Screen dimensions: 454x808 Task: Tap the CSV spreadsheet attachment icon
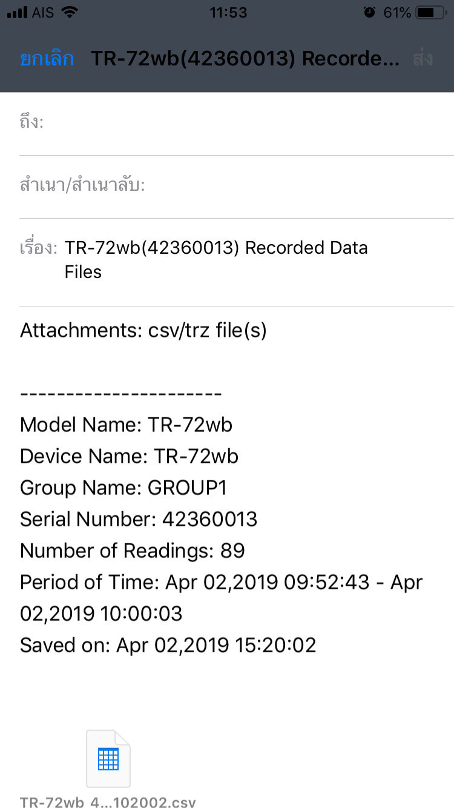tap(108, 759)
